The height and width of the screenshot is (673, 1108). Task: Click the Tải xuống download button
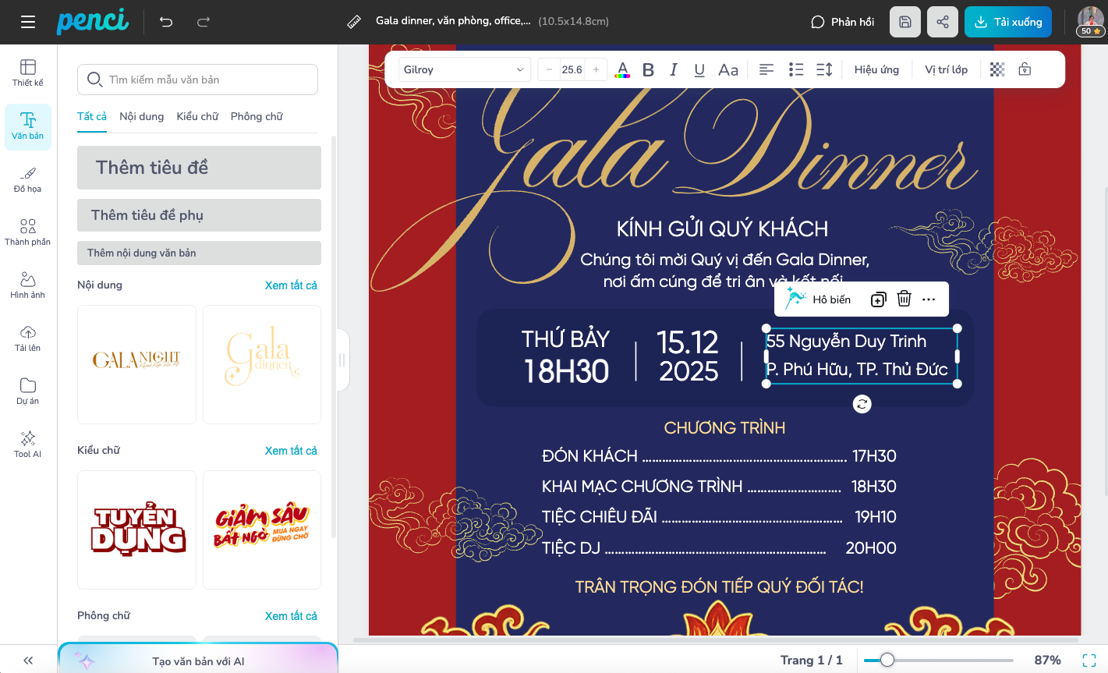[x=1007, y=22]
